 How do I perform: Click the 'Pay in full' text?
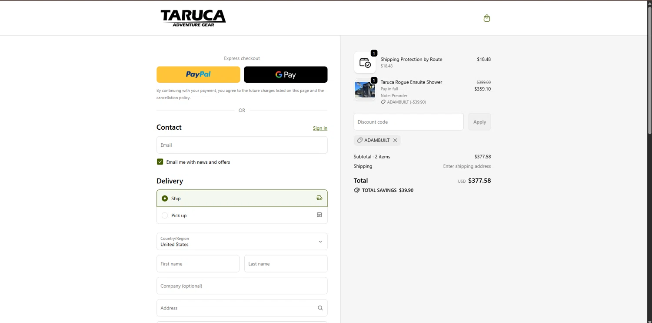tap(389, 89)
